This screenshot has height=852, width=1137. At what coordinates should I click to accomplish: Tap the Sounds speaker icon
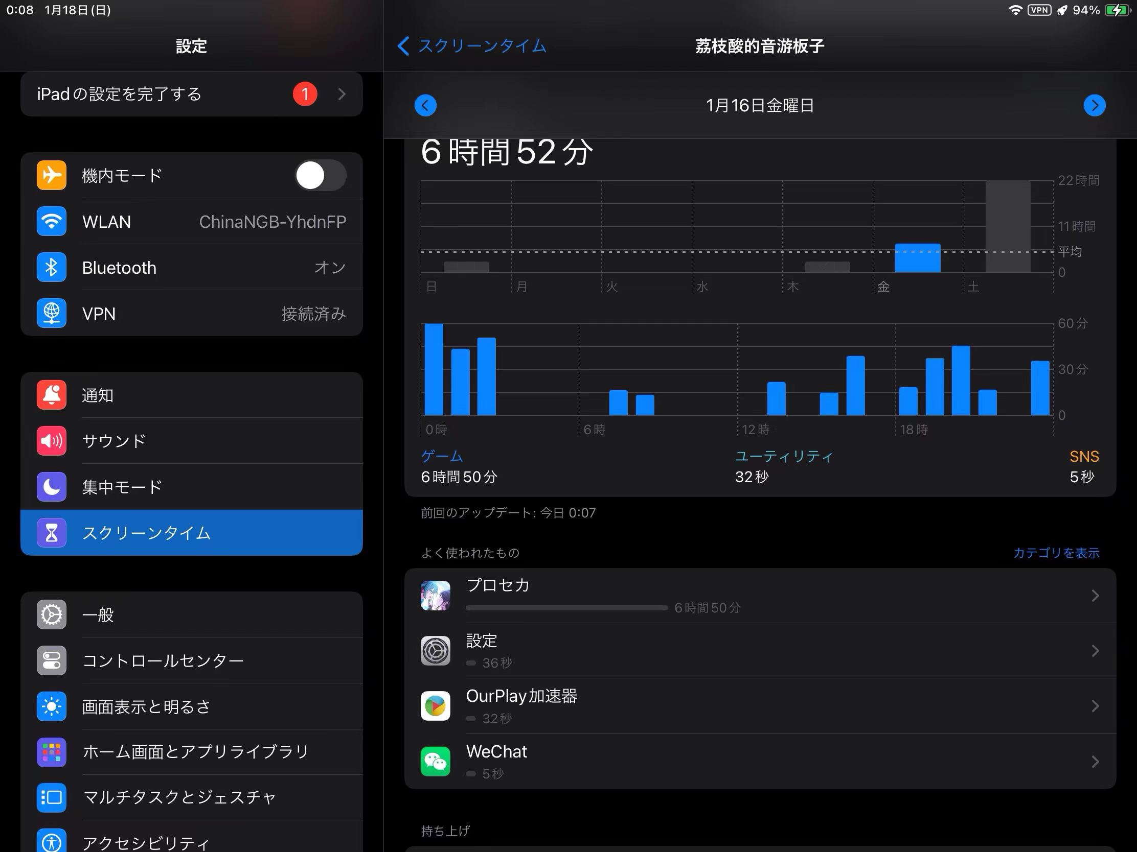click(52, 441)
